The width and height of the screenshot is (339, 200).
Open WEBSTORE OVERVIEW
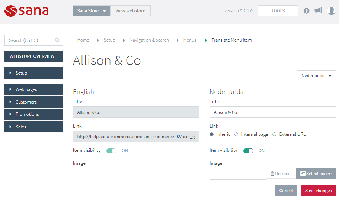[33, 56]
